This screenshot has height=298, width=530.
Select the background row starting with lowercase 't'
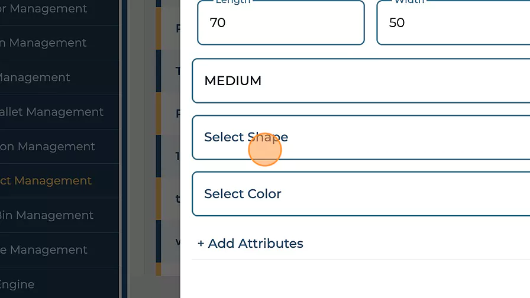pos(178,199)
